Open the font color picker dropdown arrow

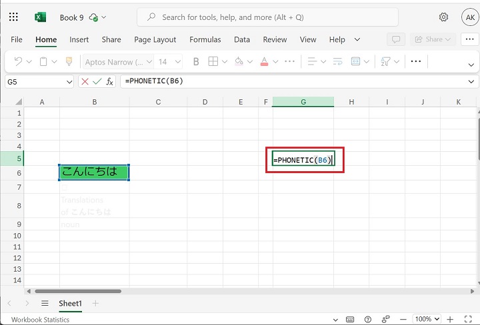277,61
